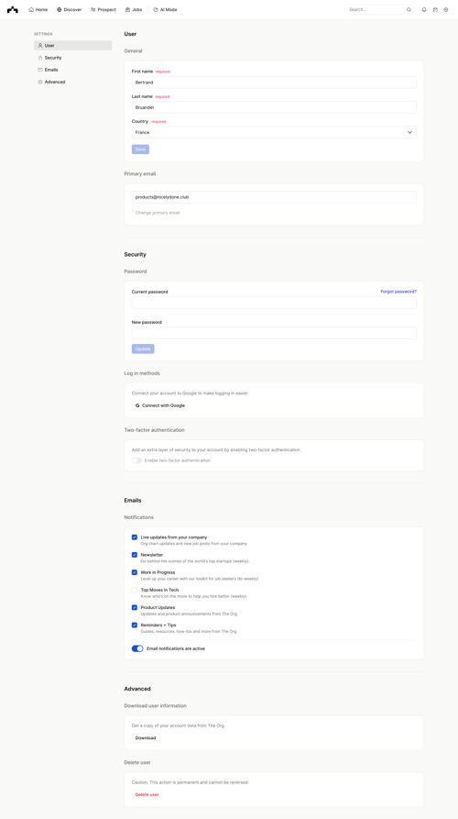458x819 pixels.
Task: Open Home in top navigation
Action: coord(38,9)
